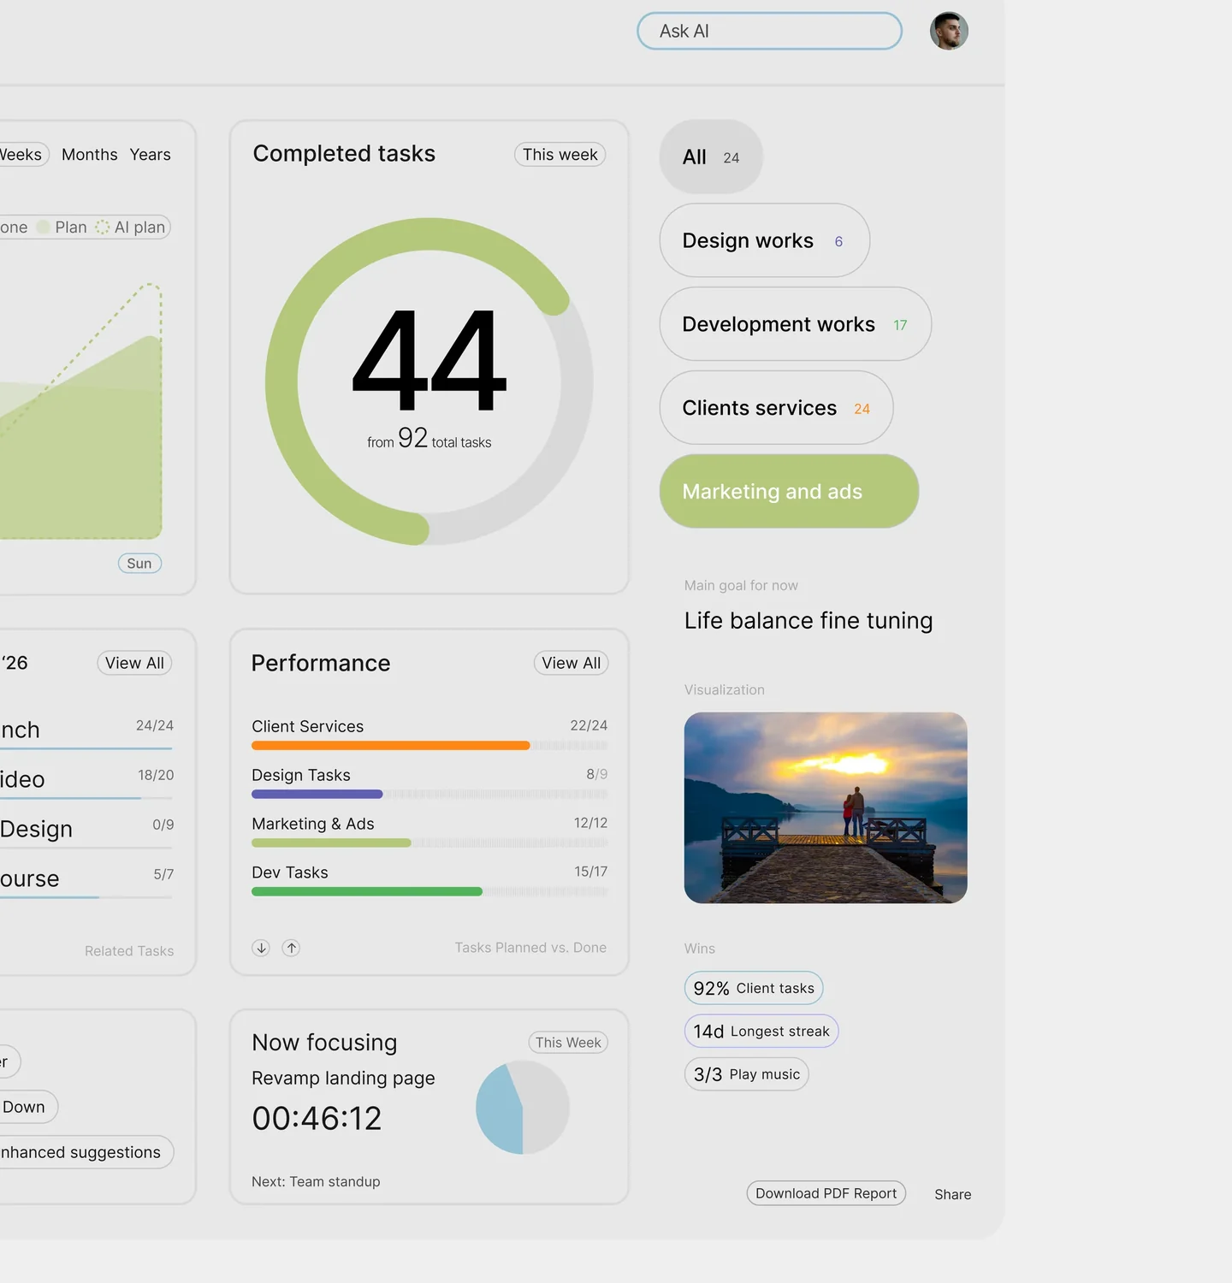Open the This Week selector in Now focusing
1232x1283 pixels.
click(568, 1043)
